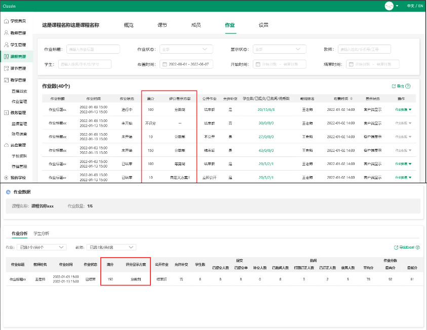Switch to the 概览 tab

tap(129, 25)
